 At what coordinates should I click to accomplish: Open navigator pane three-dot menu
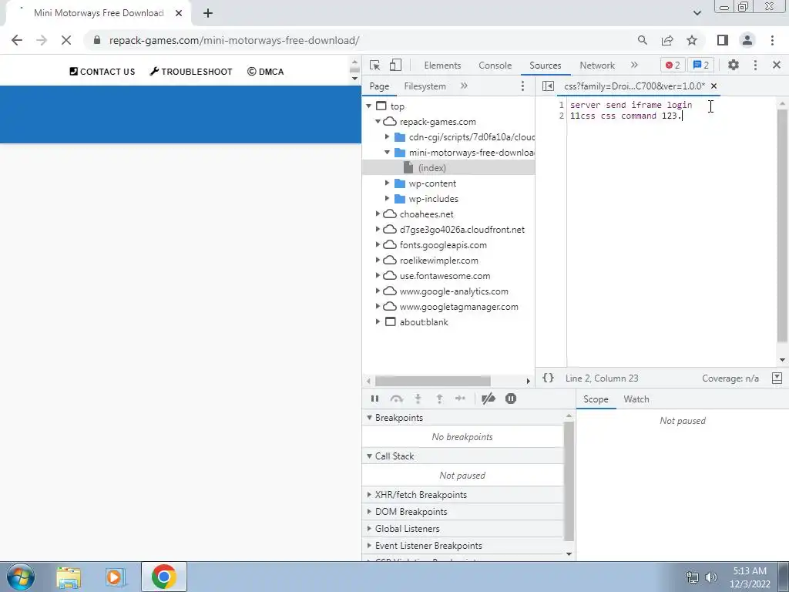pos(522,86)
